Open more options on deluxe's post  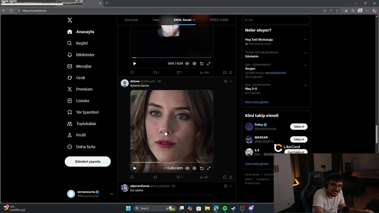231,81
